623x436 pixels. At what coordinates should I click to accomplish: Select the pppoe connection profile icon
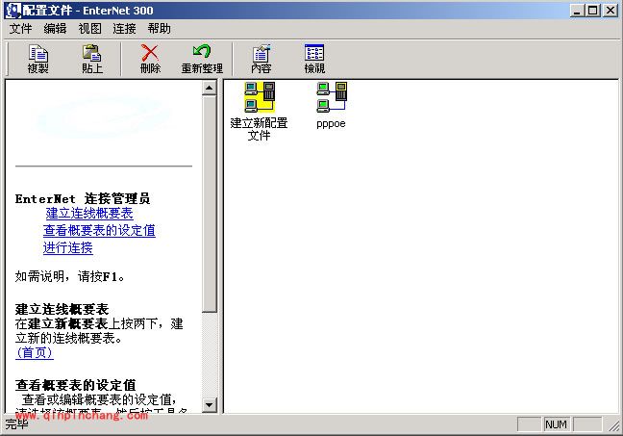click(x=331, y=106)
